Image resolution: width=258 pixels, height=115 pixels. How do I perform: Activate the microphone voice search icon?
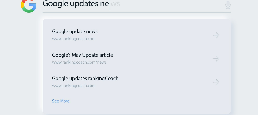(x=228, y=5)
